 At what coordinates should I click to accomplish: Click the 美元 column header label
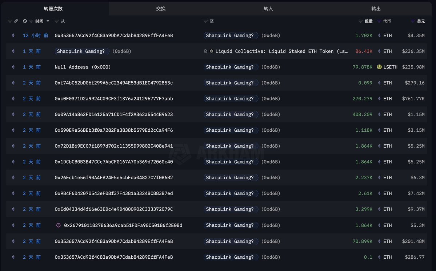[421, 21]
